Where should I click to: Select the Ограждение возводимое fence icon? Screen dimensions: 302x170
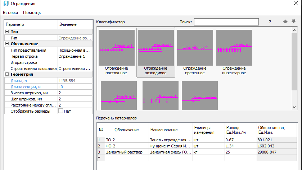tap(155, 47)
